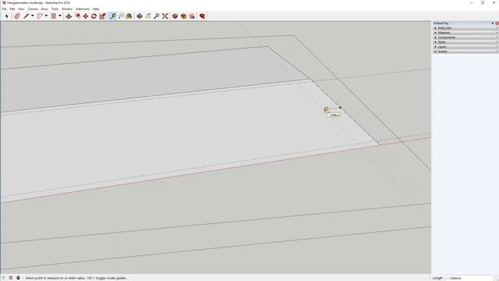This screenshot has width=499, height=281.
Task: Toggle auto-hide pin on Default Tray
Action: pyautogui.click(x=493, y=23)
